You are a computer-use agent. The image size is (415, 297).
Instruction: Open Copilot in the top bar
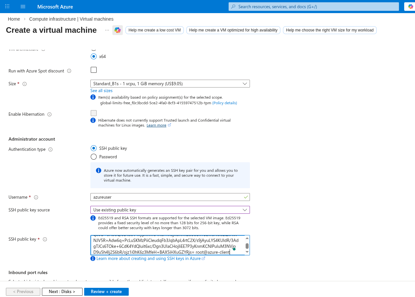[x=410, y=7]
